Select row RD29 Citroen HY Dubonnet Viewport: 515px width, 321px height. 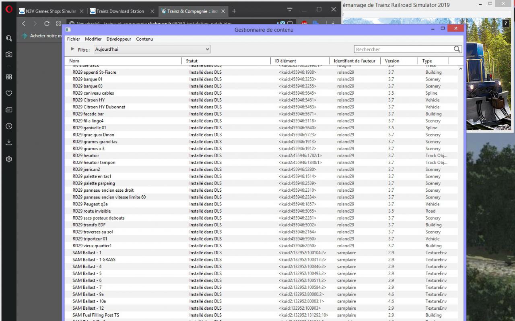[261, 107]
